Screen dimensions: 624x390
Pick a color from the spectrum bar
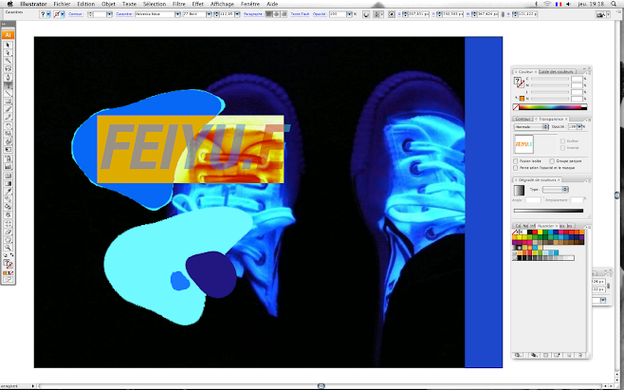pos(552,107)
